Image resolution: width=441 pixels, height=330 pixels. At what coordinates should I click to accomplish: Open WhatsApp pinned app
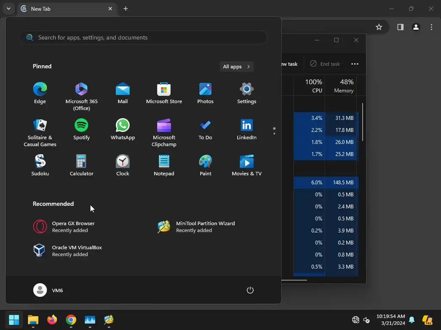point(123,129)
